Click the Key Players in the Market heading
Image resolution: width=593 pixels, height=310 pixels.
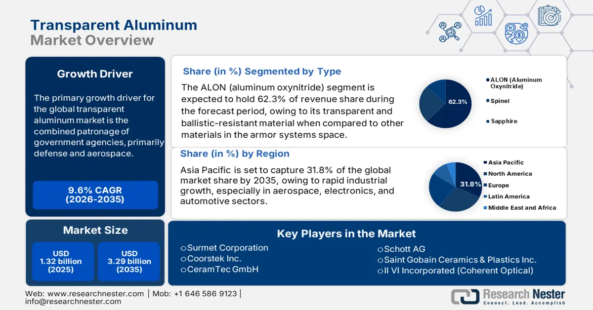point(346,233)
